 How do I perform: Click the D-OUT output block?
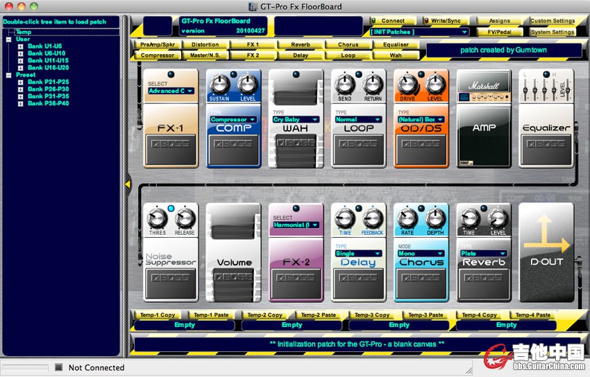coord(546,252)
